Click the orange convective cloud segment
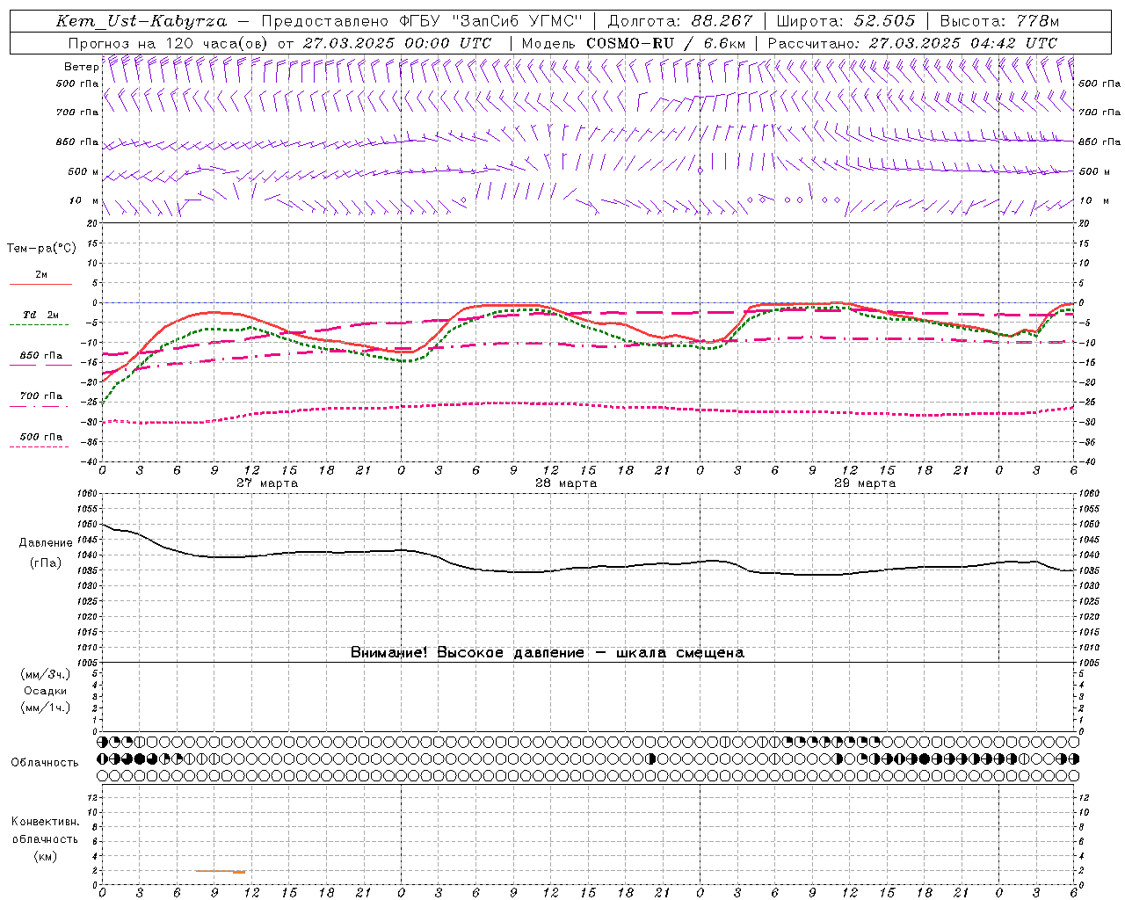The image size is (1125, 900). (221, 871)
